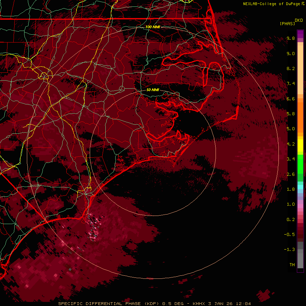The height and width of the screenshot is (306, 306).
Task: Pick the gray segment near TH
Action: click(300, 259)
